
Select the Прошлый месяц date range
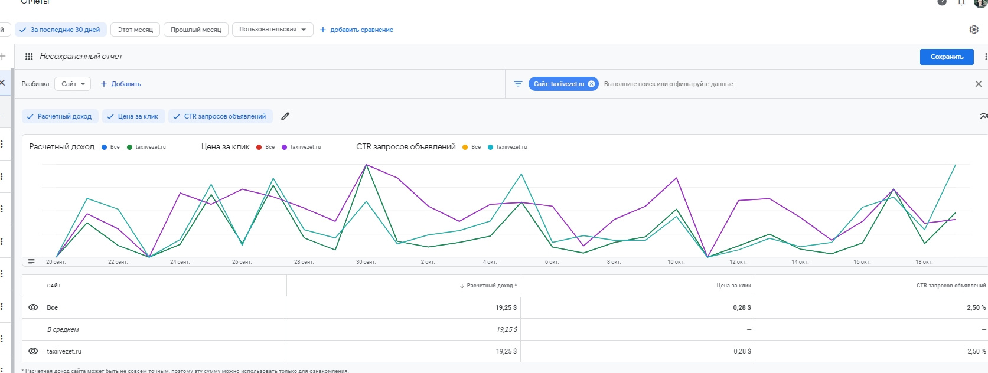pos(195,30)
